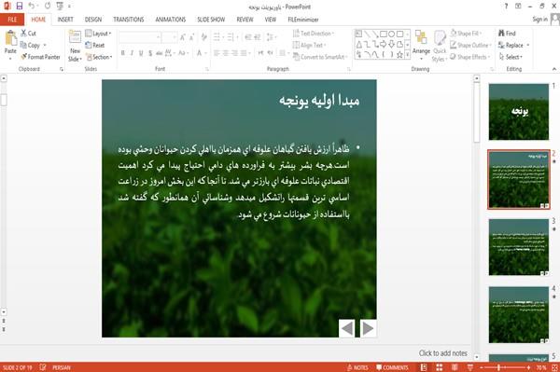The height and width of the screenshot is (372, 560).
Task: Open the Text Direction dropdown
Action: point(314,34)
